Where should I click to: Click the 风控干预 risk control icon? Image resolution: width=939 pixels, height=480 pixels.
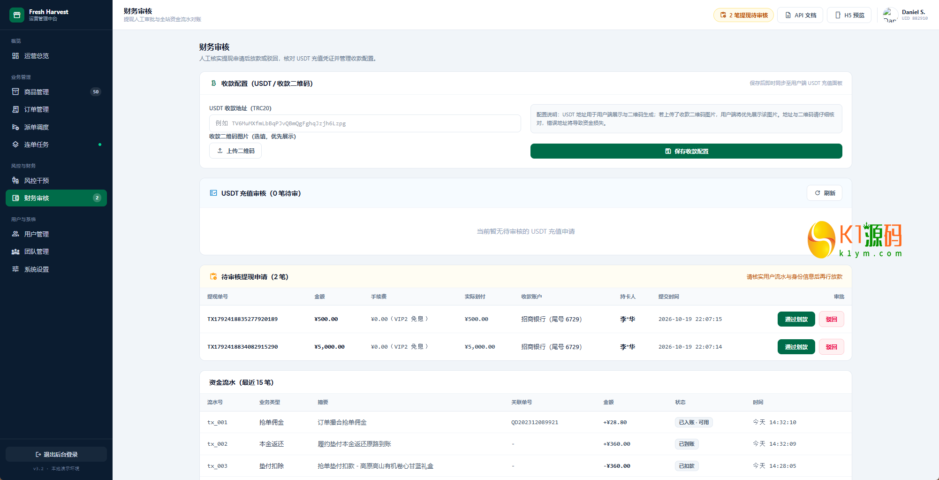(x=15, y=181)
